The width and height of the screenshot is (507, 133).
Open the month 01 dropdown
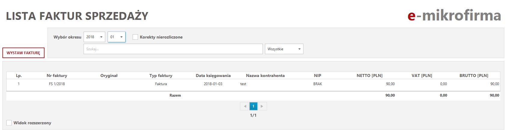pyautogui.click(x=116, y=37)
